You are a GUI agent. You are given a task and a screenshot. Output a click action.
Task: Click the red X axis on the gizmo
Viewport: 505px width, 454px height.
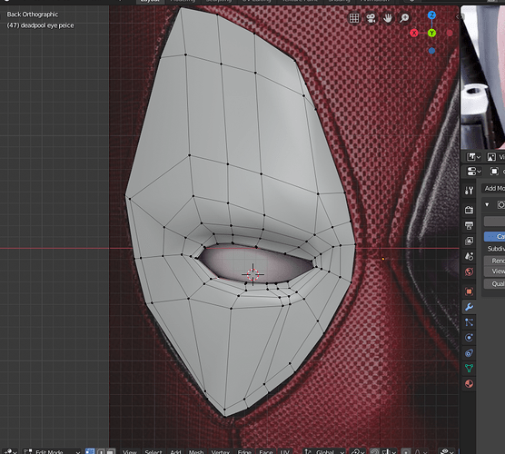tap(414, 33)
